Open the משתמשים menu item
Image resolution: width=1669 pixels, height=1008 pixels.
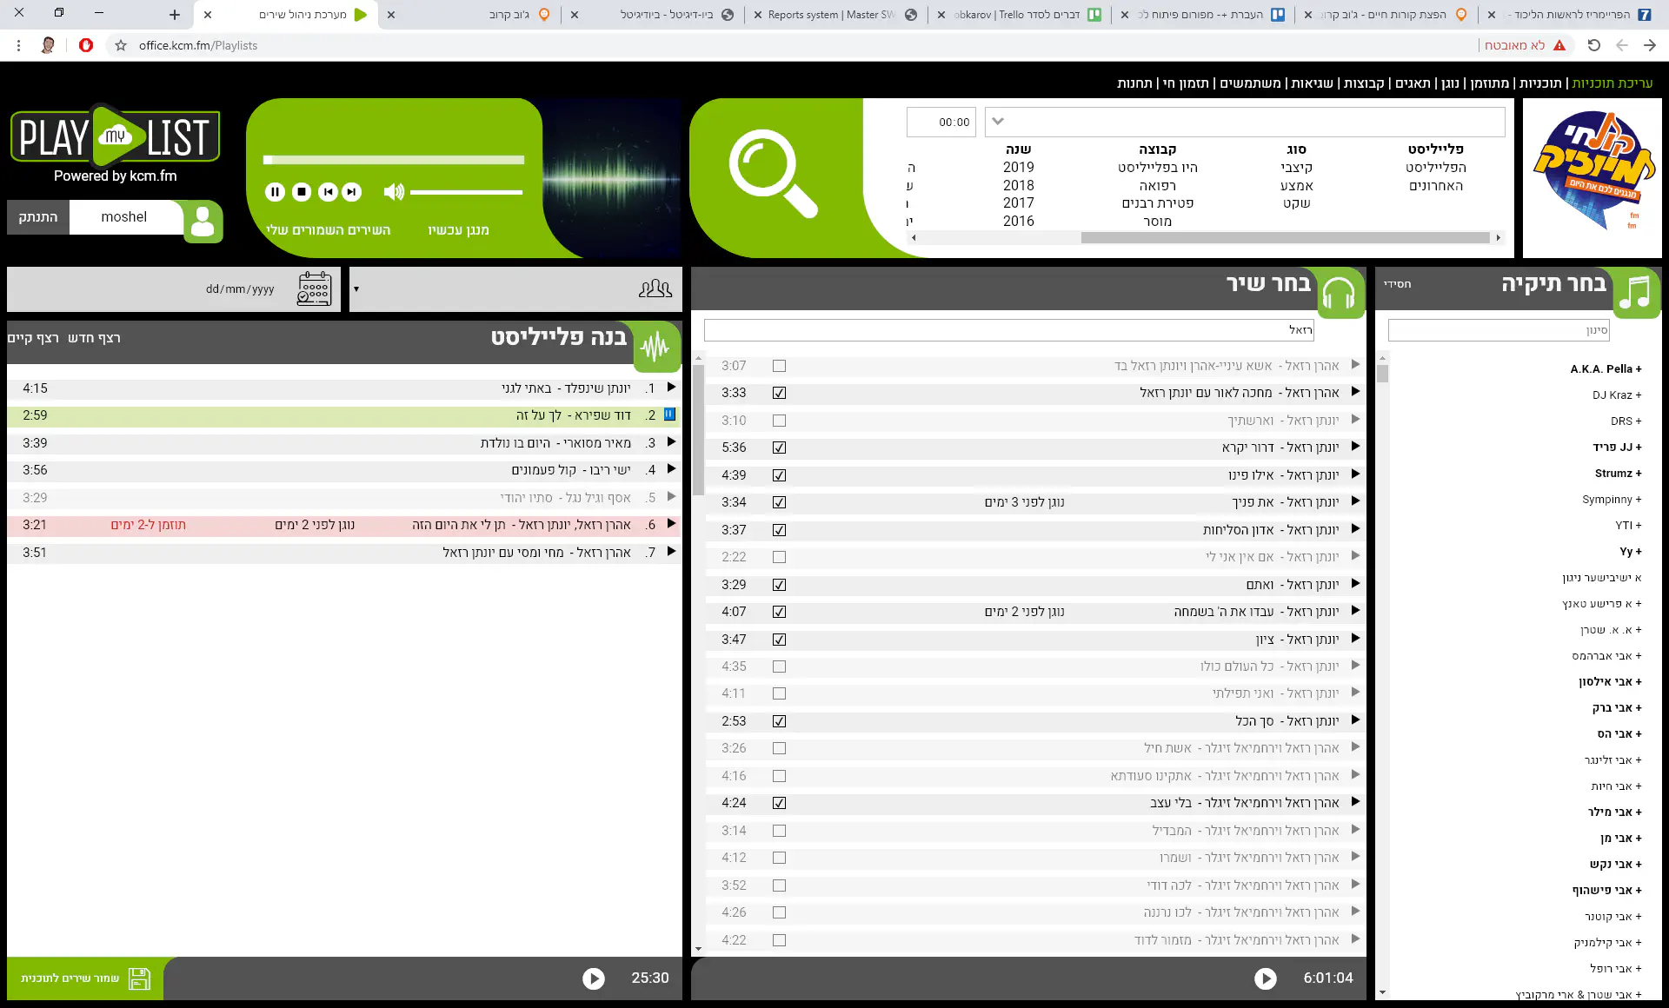[x=1249, y=83]
